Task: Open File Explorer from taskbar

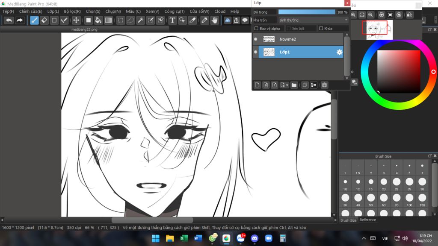Action: (x=169, y=238)
